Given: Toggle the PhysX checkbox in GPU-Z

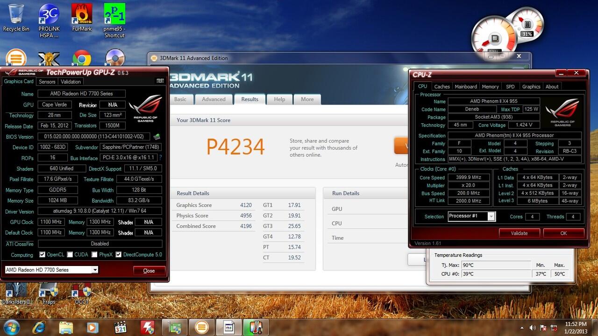Looking at the screenshot, I should coord(94,255).
